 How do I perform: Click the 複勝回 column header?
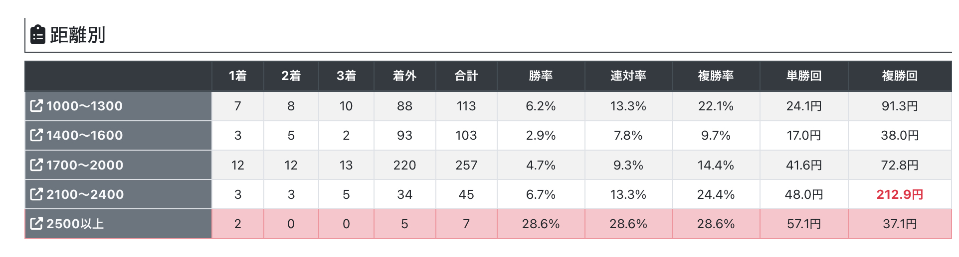click(900, 76)
